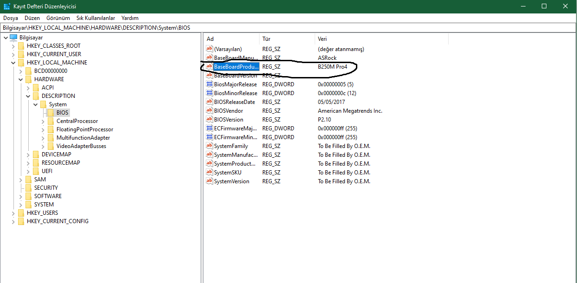Click the ECFirmwareMajorRelease DWORD value icon
Image resolution: width=577 pixels, height=283 pixels.
tap(209, 129)
